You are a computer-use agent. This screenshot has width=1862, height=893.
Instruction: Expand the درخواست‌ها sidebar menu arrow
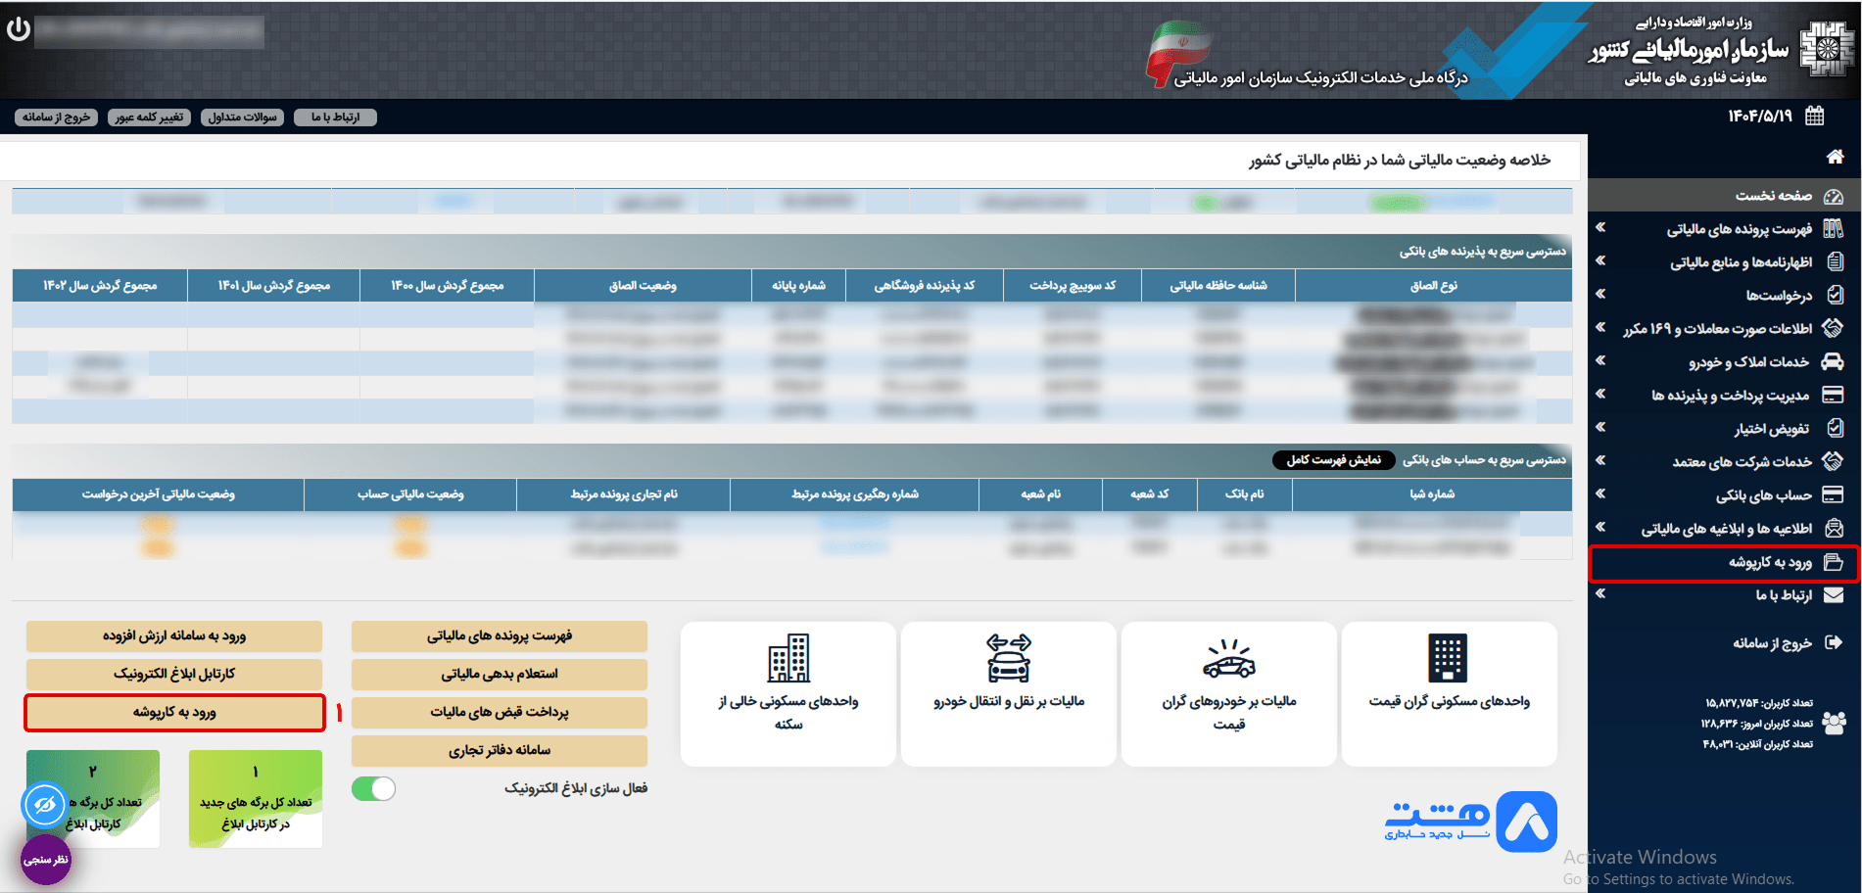pos(1600,294)
